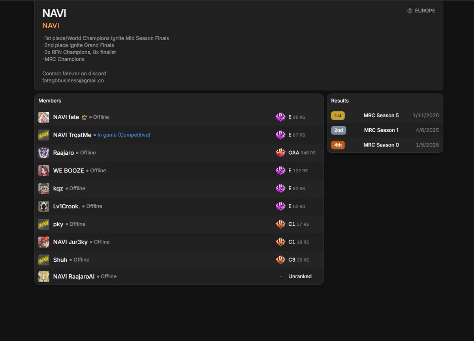Click the crown icon beside NAVI fate
This screenshot has width=474, height=341.
84,117
